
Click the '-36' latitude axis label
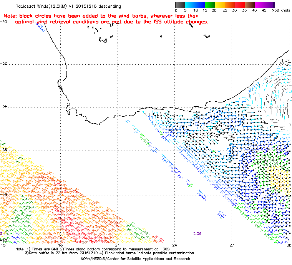pos(4,150)
